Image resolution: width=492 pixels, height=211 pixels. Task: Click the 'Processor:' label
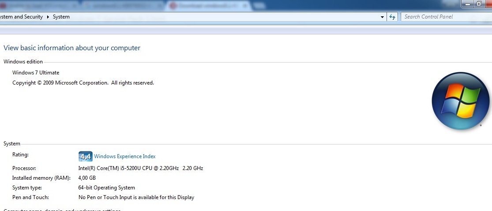point(24,168)
